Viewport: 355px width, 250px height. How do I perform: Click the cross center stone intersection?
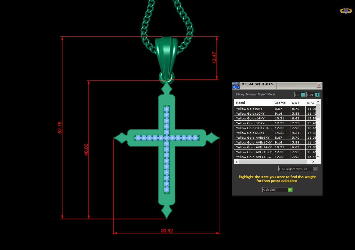(x=167, y=137)
